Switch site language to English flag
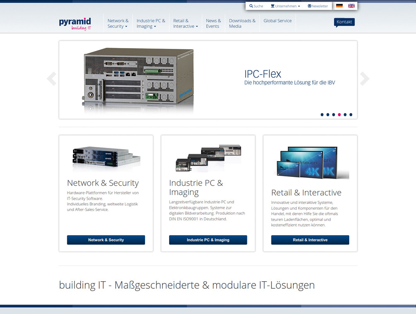 351,6
